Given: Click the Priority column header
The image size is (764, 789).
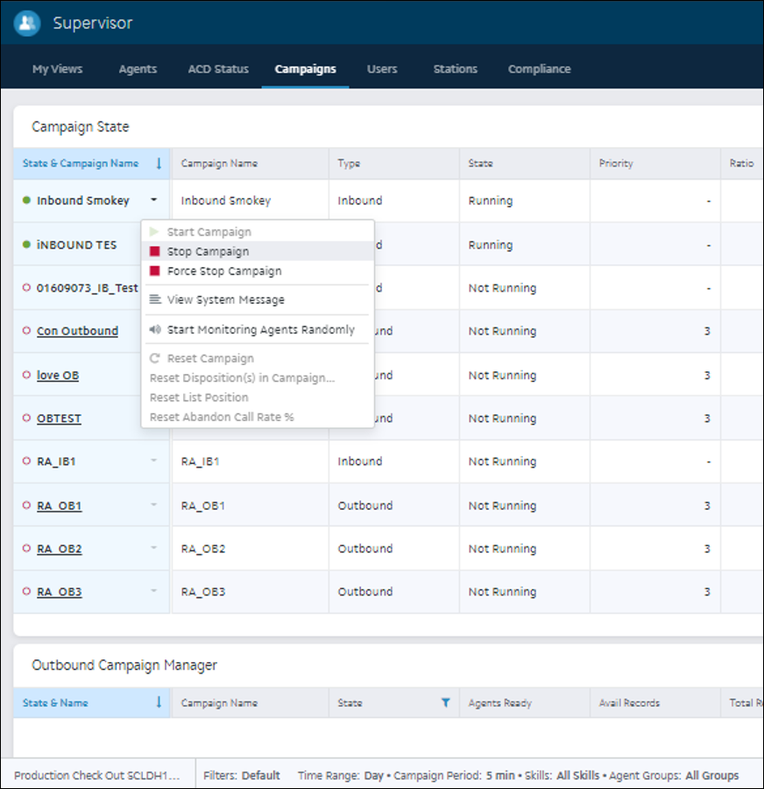Looking at the screenshot, I should (616, 164).
